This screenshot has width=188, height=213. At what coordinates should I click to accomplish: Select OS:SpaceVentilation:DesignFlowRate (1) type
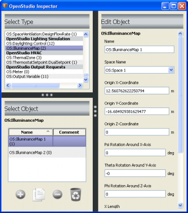(44, 34)
